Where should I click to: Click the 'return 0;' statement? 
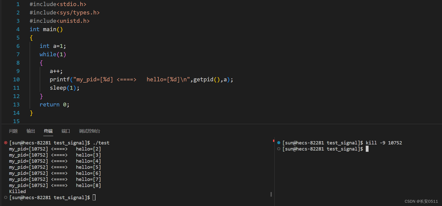54,105
